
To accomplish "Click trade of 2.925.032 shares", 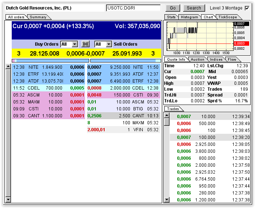I will (x=210, y=172).
